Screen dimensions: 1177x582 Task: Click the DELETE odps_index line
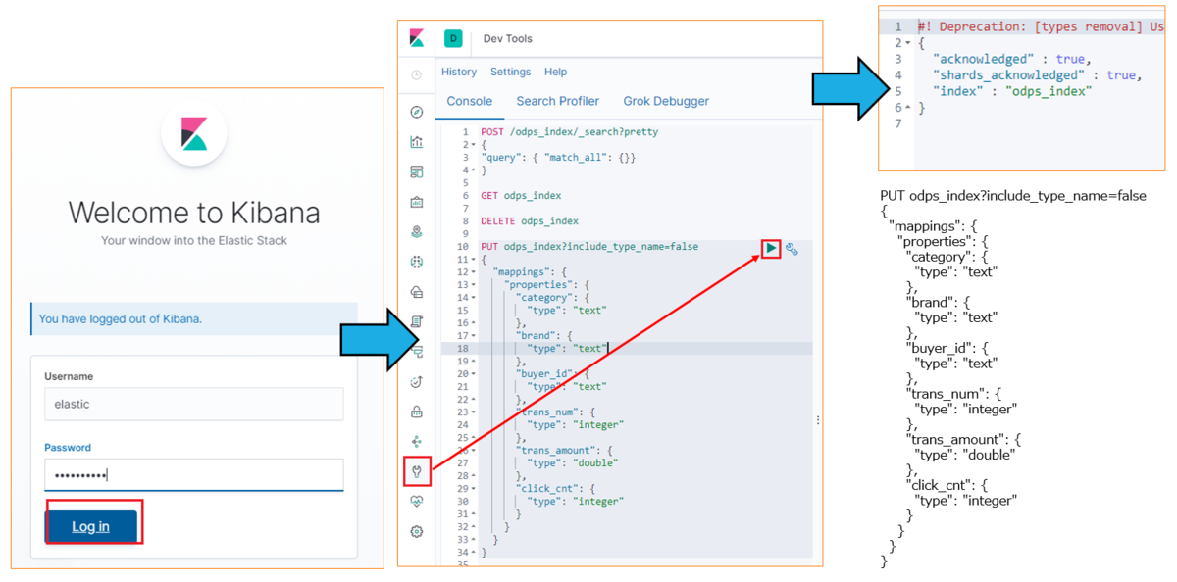530,221
